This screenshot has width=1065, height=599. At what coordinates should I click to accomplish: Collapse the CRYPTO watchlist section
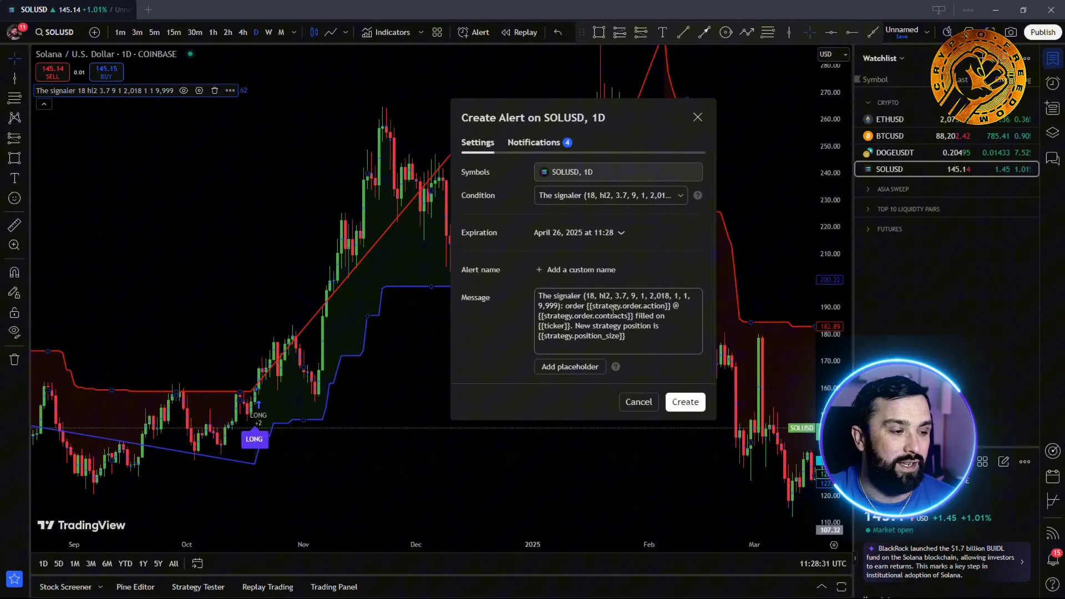pyautogui.click(x=868, y=103)
